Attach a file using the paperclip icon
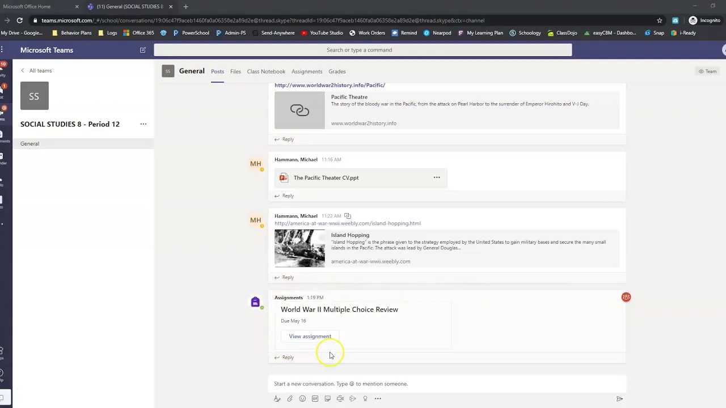The image size is (726, 408). pyautogui.click(x=290, y=398)
